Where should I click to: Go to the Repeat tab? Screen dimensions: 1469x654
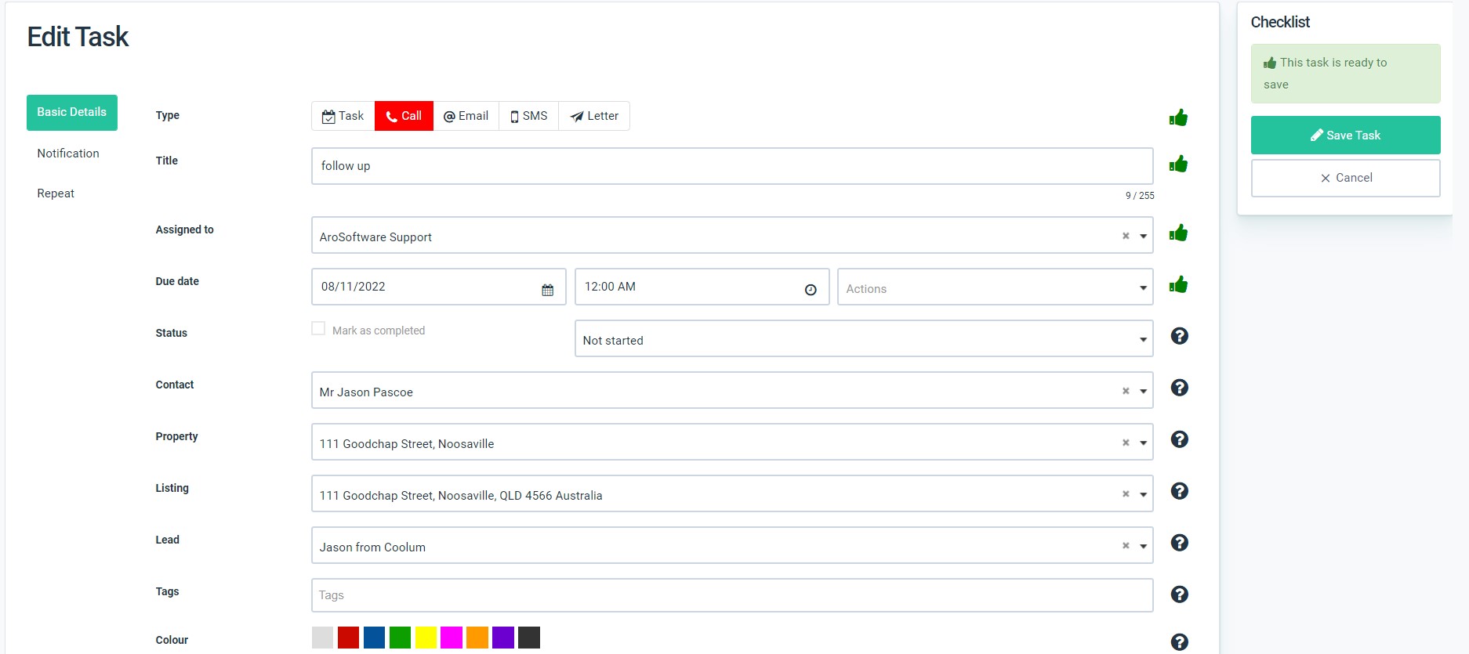56,193
